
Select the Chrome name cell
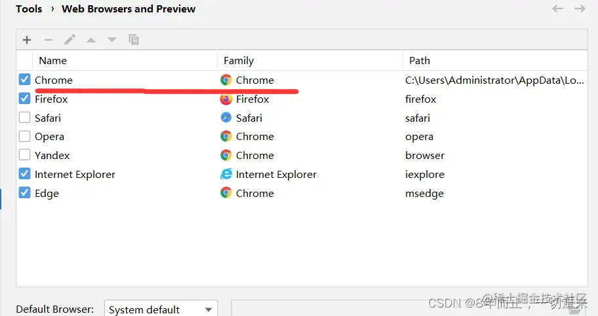pyautogui.click(x=54, y=80)
